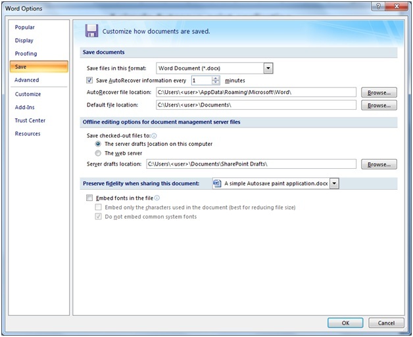Open Save files in this format dropdown
Image resolution: width=413 pixels, height=337 pixels.
[x=268, y=68]
